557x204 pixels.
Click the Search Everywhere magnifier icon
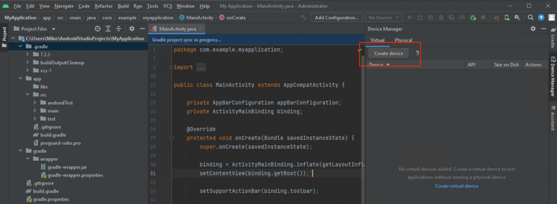(530, 18)
